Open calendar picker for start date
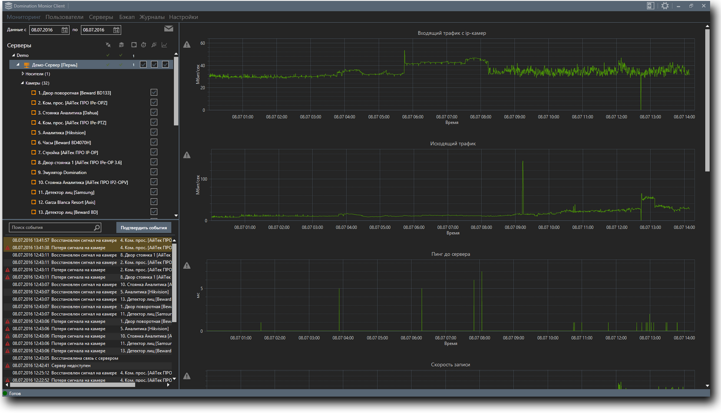Viewport: 721px width, 417px height. [65, 30]
